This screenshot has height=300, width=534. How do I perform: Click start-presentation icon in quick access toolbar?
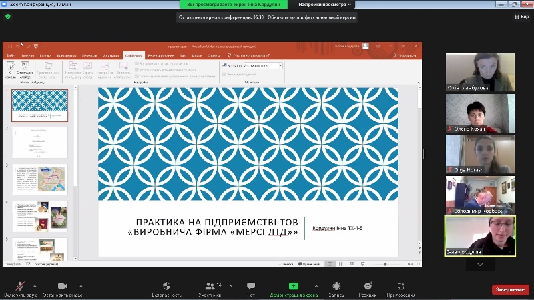[36, 46]
